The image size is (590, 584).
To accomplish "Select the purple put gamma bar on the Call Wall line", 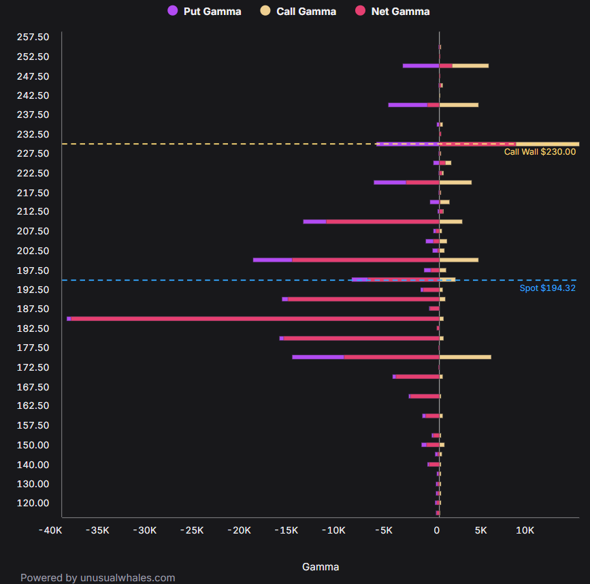I will point(408,144).
